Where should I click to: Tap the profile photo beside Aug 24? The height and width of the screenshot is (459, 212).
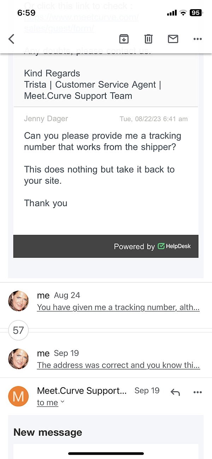[x=18, y=301]
